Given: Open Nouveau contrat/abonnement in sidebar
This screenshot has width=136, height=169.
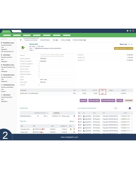Looking at the screenshot, I should (x=7, y=87).
